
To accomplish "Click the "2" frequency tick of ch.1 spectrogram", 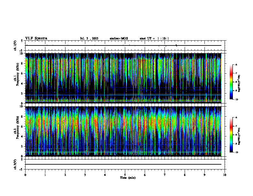I will (x=22, y=94).
